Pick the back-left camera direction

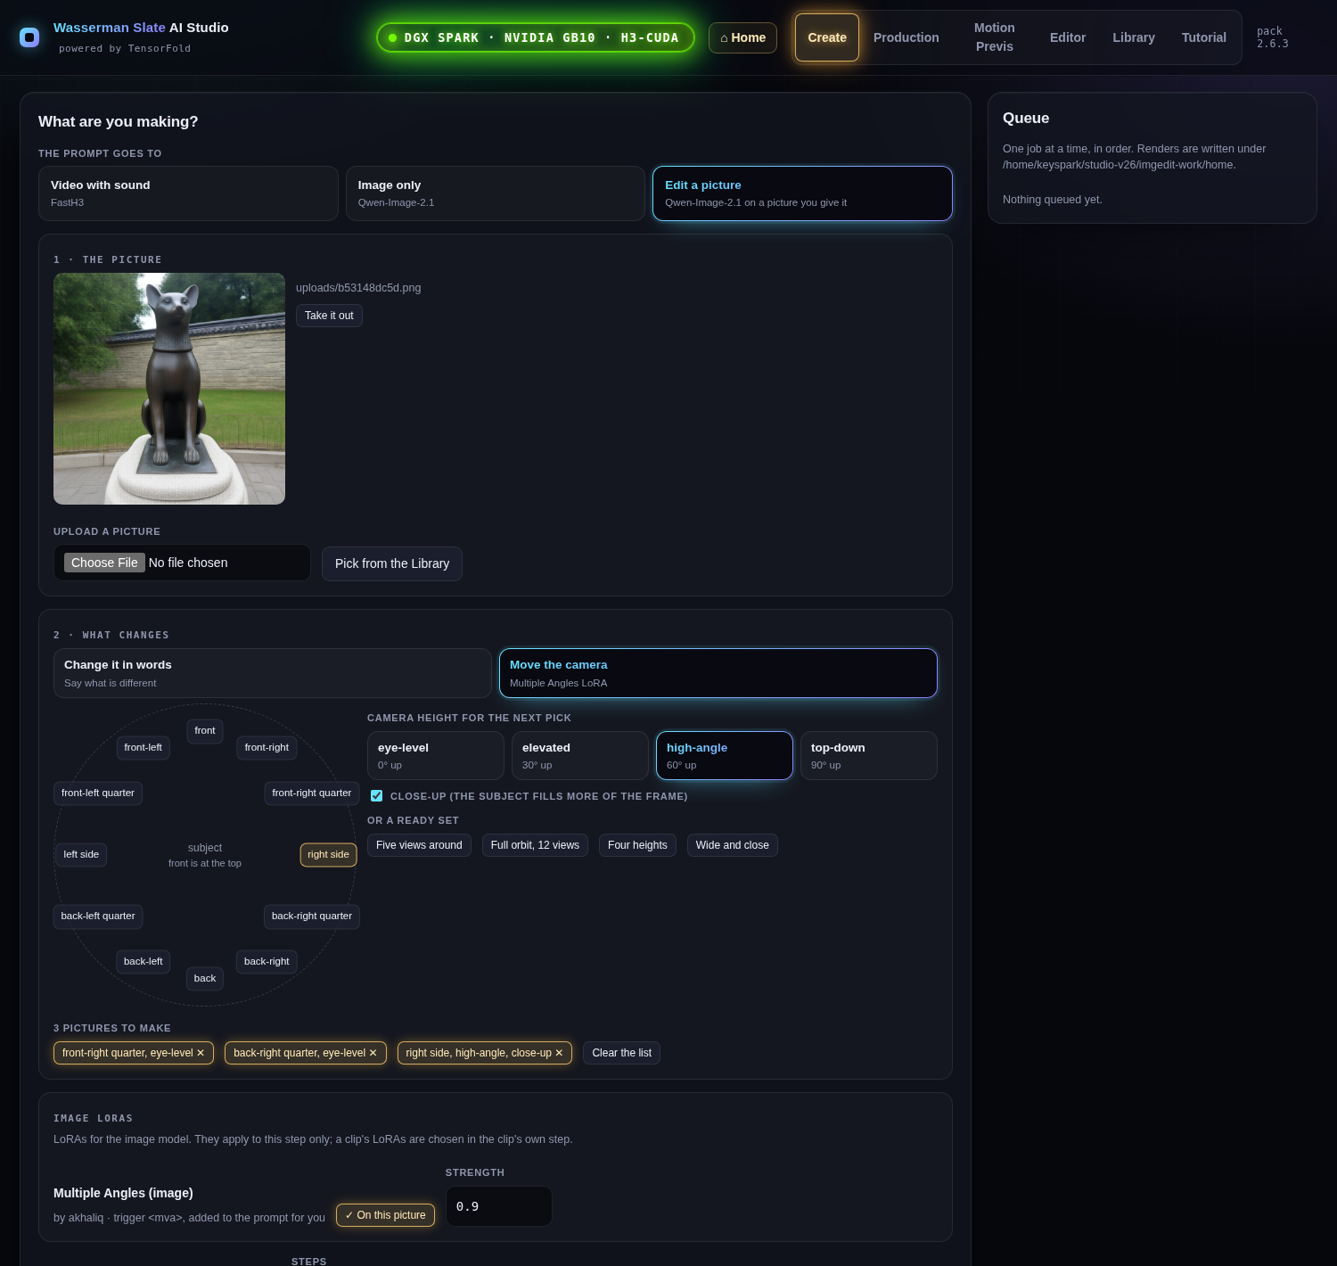[144, 962]
